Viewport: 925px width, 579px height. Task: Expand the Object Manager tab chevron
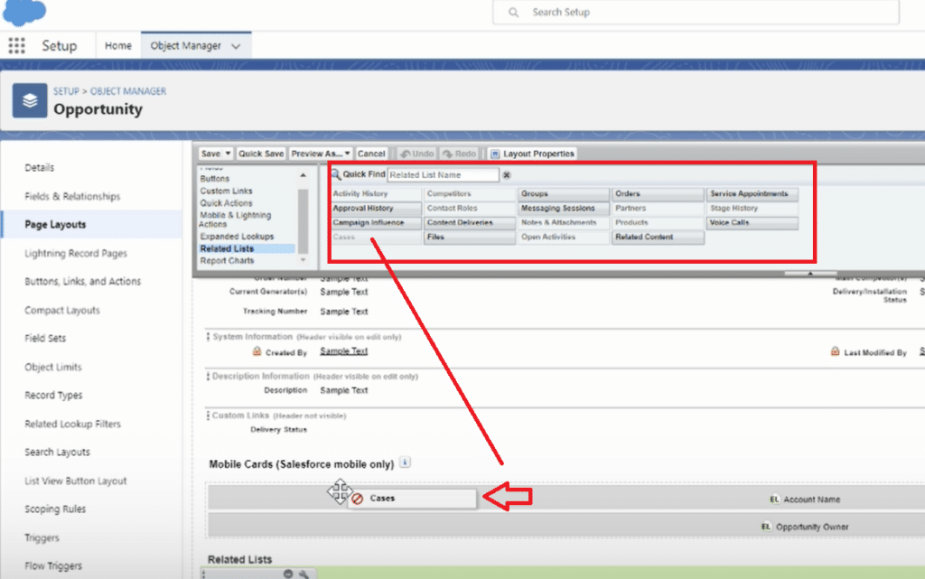[x=236, y=46]
